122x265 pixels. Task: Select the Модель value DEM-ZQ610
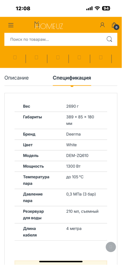coord(77,155)
